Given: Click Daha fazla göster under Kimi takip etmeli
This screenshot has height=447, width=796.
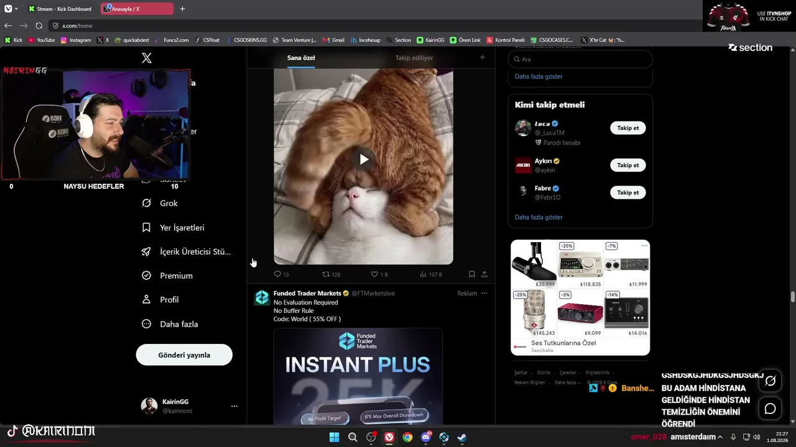Looking at the screenshot, I should pyautogui.click(x=539, y=217).
